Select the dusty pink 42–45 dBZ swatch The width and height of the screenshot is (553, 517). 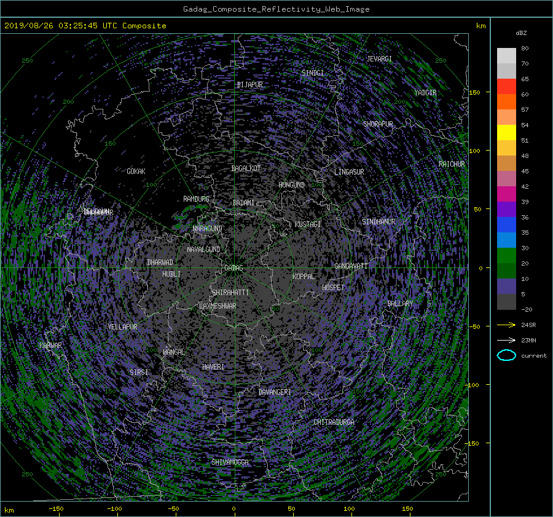coord(506,178)
